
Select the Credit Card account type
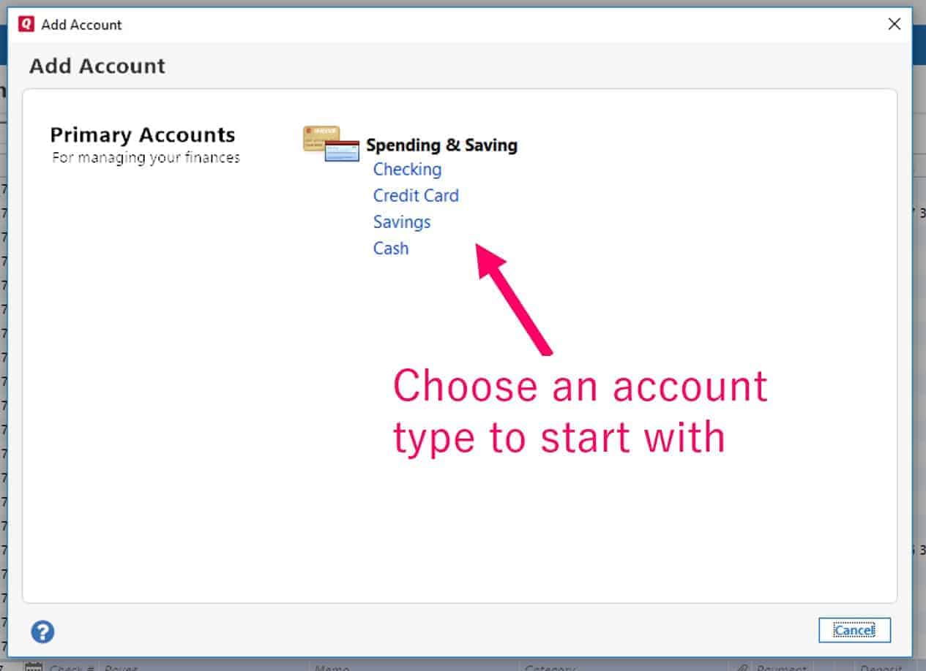416,195
